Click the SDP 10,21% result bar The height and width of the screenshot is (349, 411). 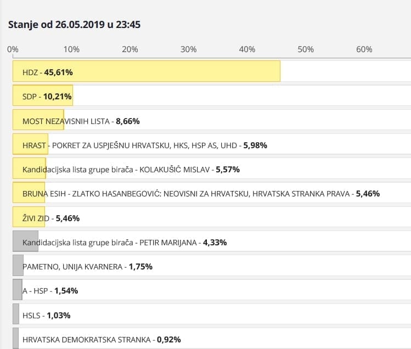tap(43, 96)
